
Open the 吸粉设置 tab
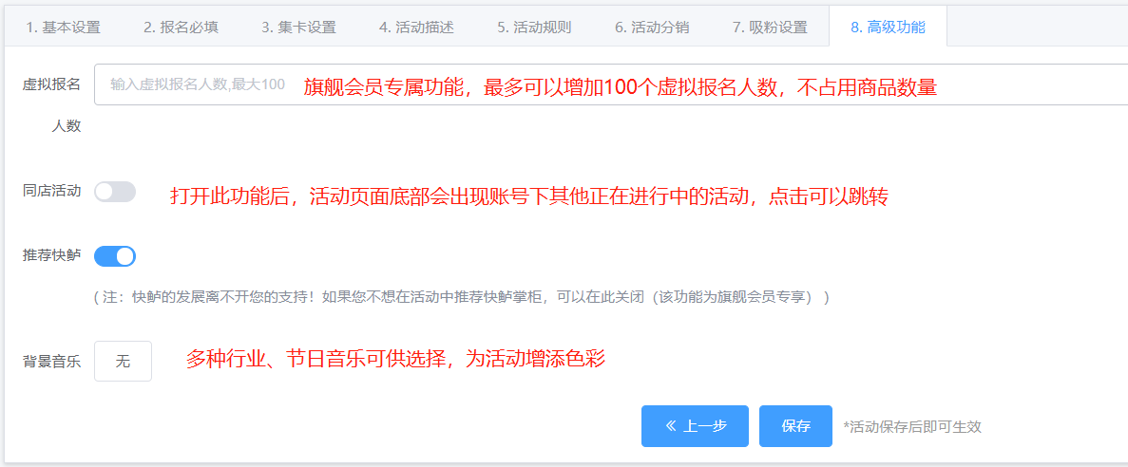tap(770, 27)
